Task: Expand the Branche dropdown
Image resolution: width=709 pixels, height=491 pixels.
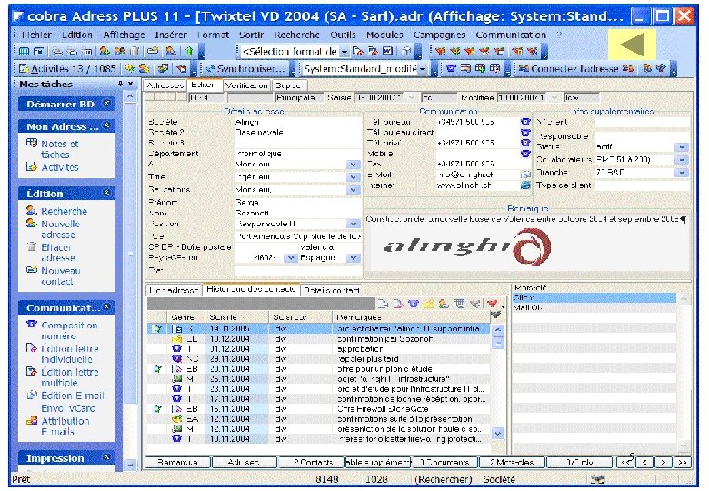Action: coord(682,172)
